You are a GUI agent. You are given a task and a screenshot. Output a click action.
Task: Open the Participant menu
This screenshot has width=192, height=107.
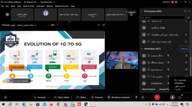tap(40, 6)
